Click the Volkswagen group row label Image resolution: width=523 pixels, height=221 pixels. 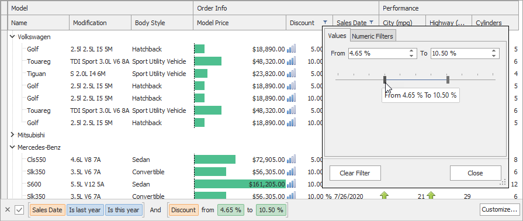[x=34, y=37]
